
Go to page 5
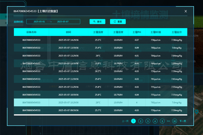pyautogui.click(x=162, y=121)
